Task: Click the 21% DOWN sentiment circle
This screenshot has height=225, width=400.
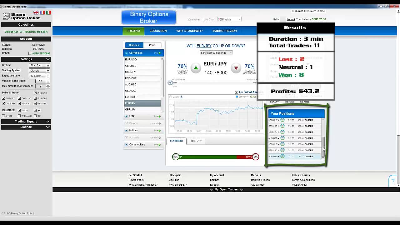Action: pos(256,157)
